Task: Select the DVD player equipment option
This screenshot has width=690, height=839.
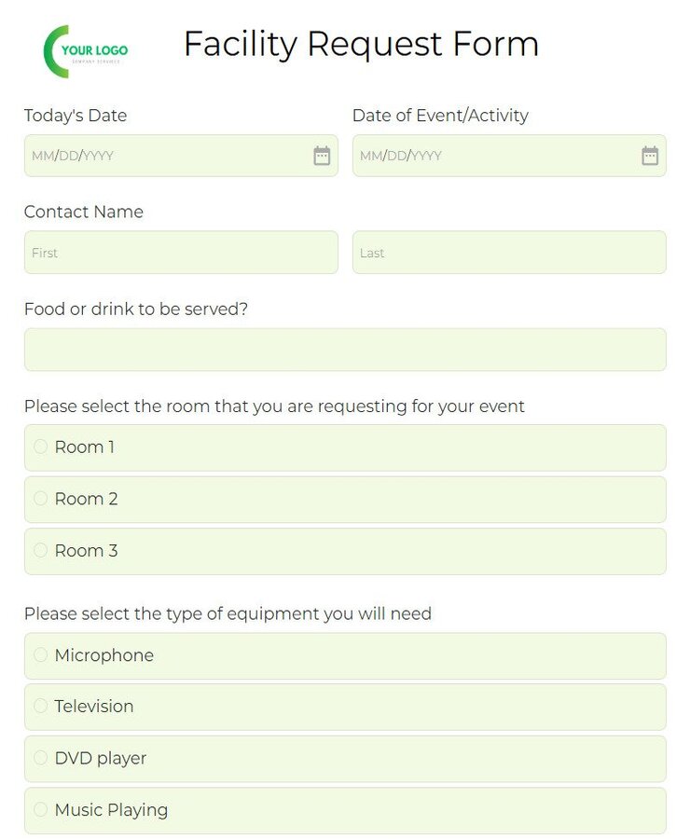Action: click(41, 758)
